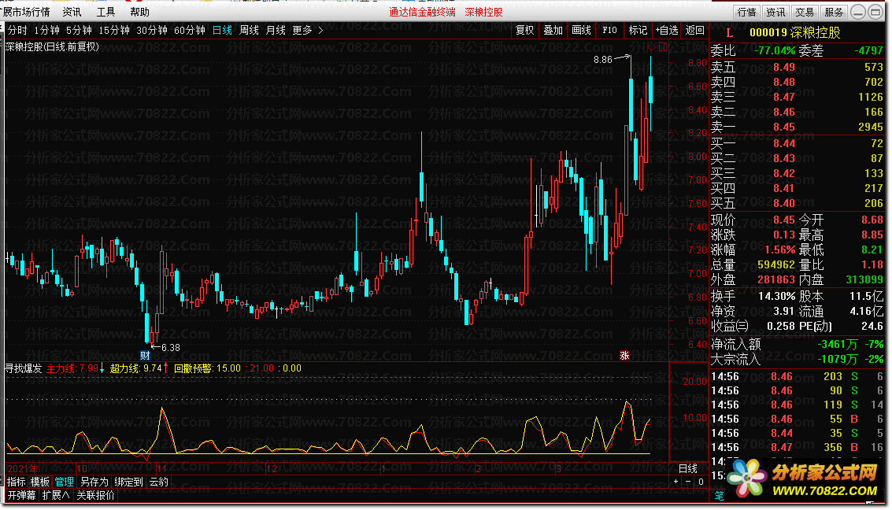This screenshot has width=892, height=510.
Task: Click the 云豹 button
Action: (x=159, y=482)
